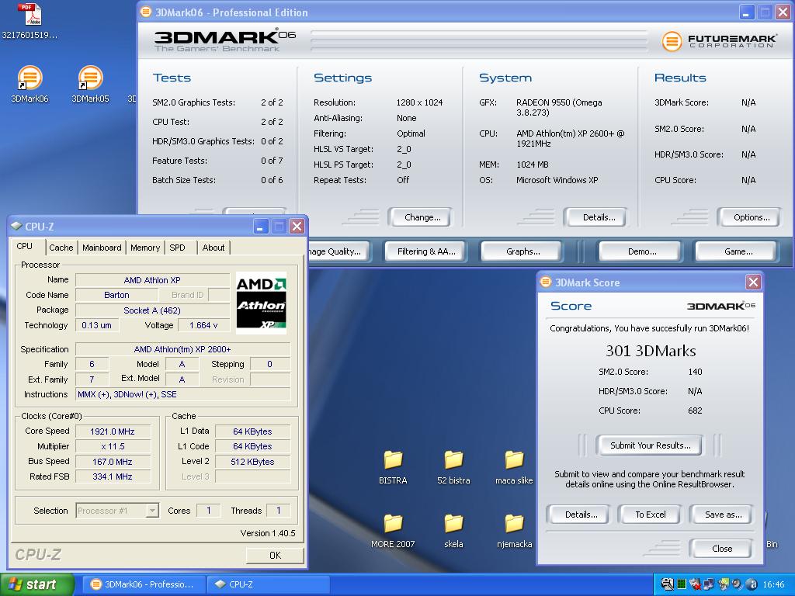This screenshot has height=596, width=795.
Task: Click the 3DMark06 title bar icon
Action: click(x=145, y=12)
